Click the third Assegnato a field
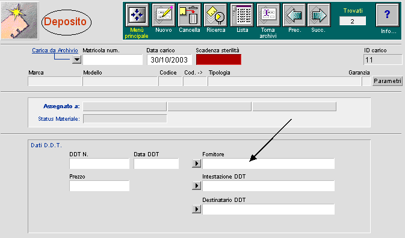This screenshot has height=238, width=405. [x=294, y=106]
